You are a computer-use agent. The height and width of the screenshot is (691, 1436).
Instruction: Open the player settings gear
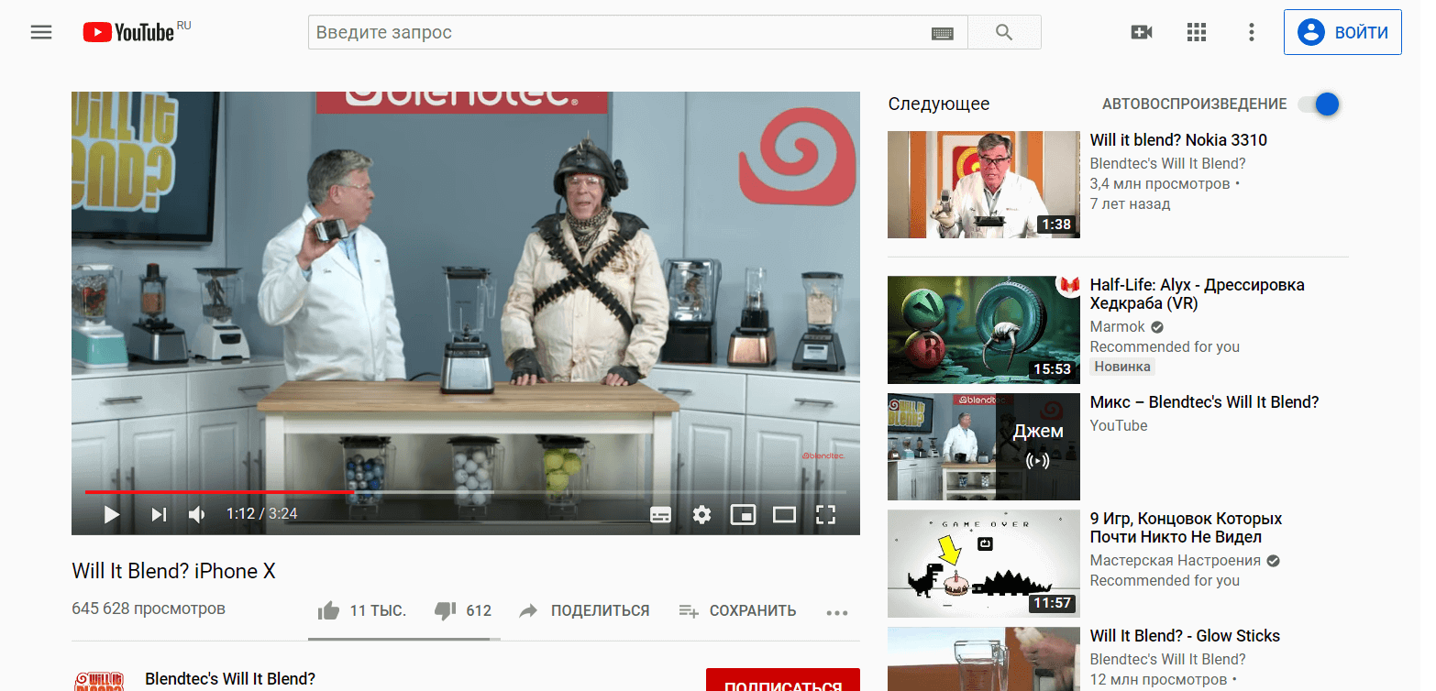coord(701,514)
